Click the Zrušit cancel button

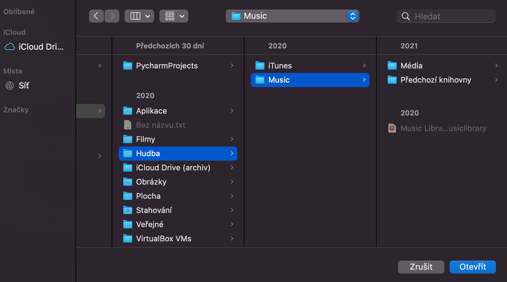(x=421, y=267)
